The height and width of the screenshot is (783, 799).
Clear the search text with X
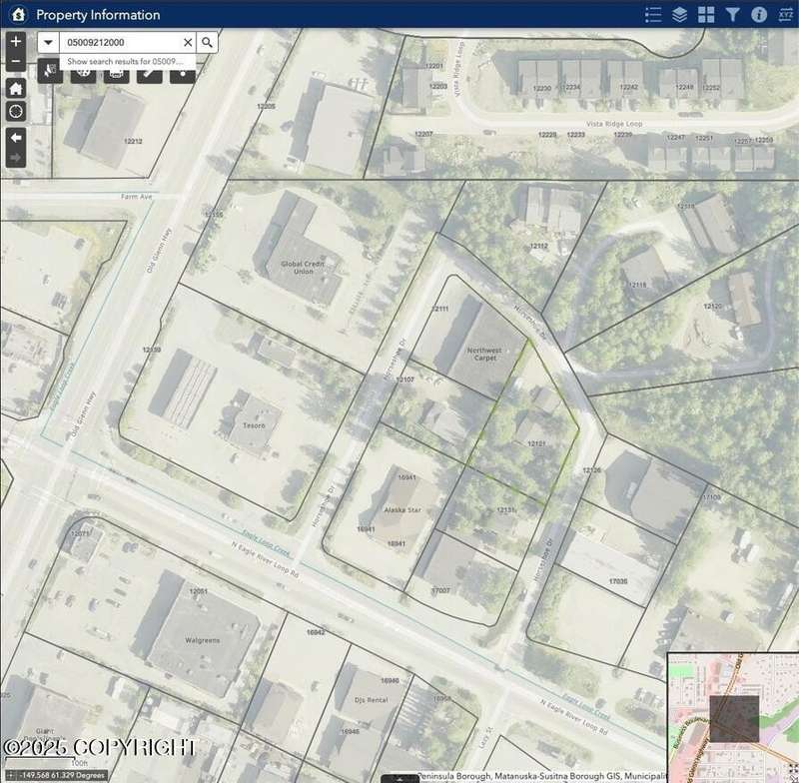click(187, 42)
